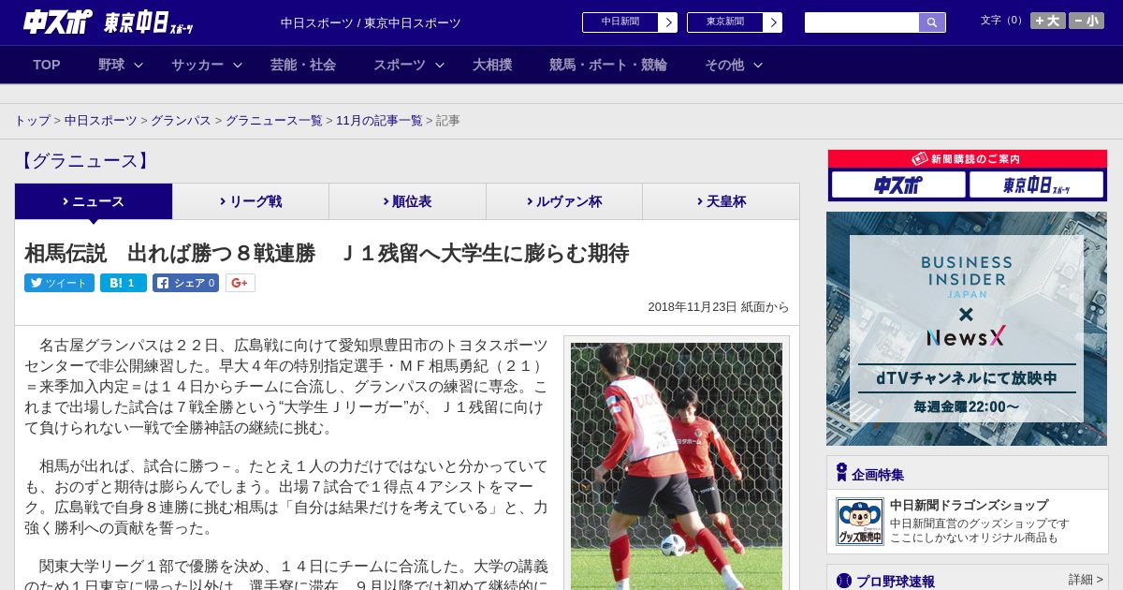Click the 東京中日スポーツ subscription banner button

[1036, 185]
